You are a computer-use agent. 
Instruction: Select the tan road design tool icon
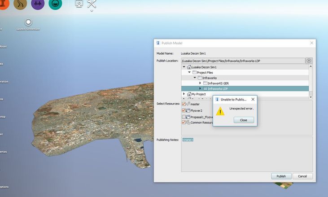point(20,4)
